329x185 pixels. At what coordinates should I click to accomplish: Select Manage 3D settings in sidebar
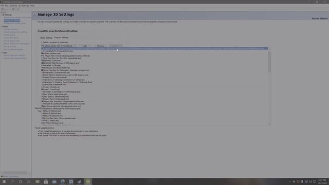pos(12,21)
